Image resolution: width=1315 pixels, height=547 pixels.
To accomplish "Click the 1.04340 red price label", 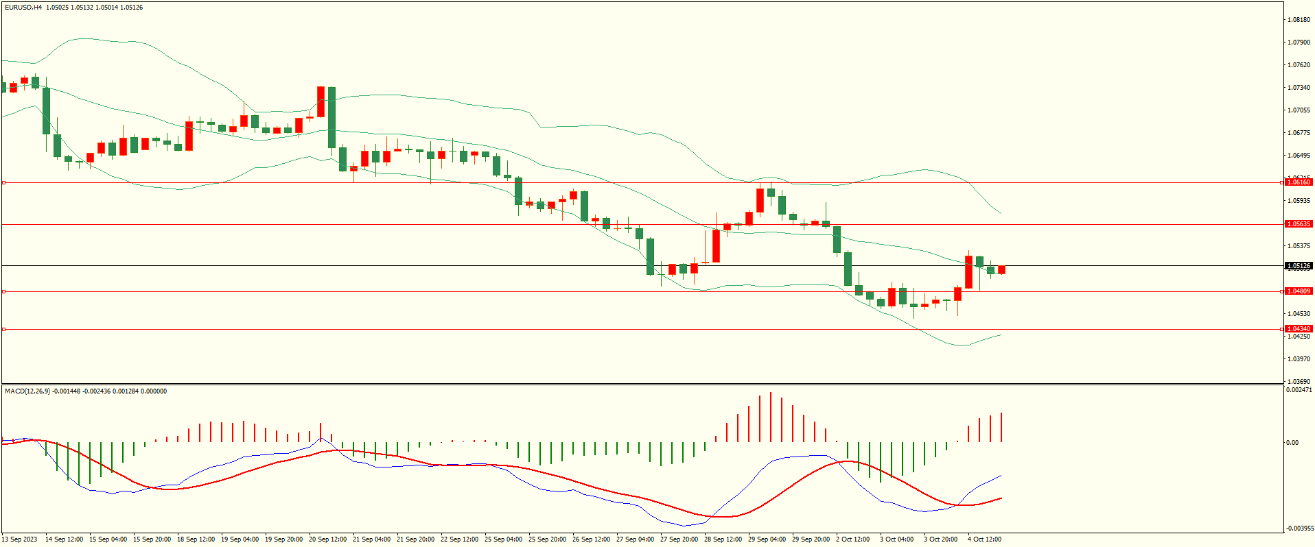I will tap(1298, 329).
